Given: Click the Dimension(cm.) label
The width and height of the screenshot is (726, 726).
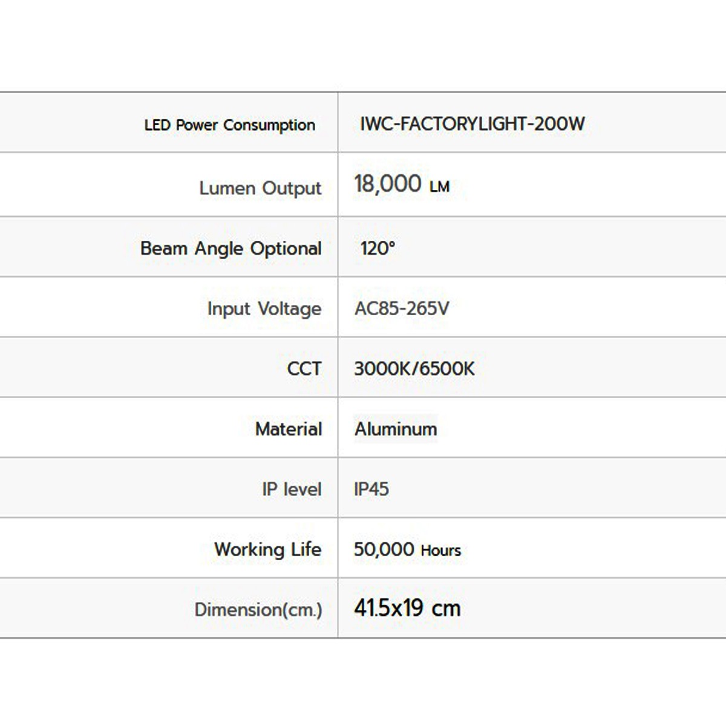Looking at the screenshot, I should pos(258,609).
